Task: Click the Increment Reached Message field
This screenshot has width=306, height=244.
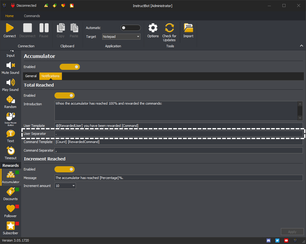Action: coord(179,178)
